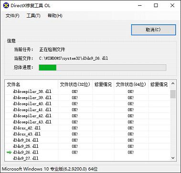Select the d3dx9_26.dll list row

[x=87, y=153]
